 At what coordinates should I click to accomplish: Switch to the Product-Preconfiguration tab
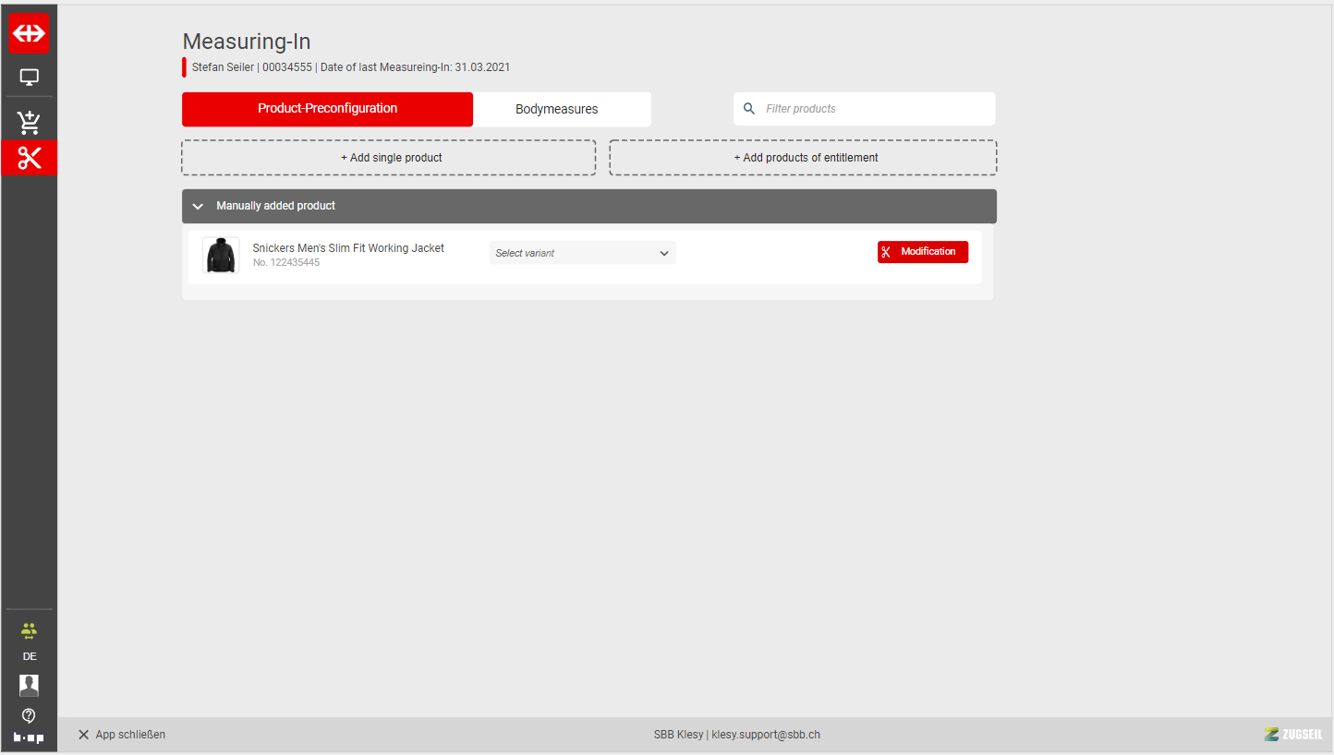point(327,109)
